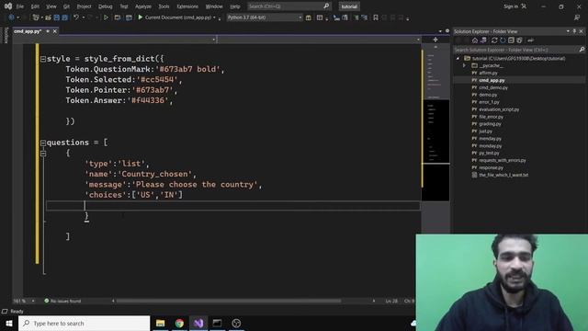Open the Live Share icon at top right
Screen dimensions: 588x331
pos(577,17)
